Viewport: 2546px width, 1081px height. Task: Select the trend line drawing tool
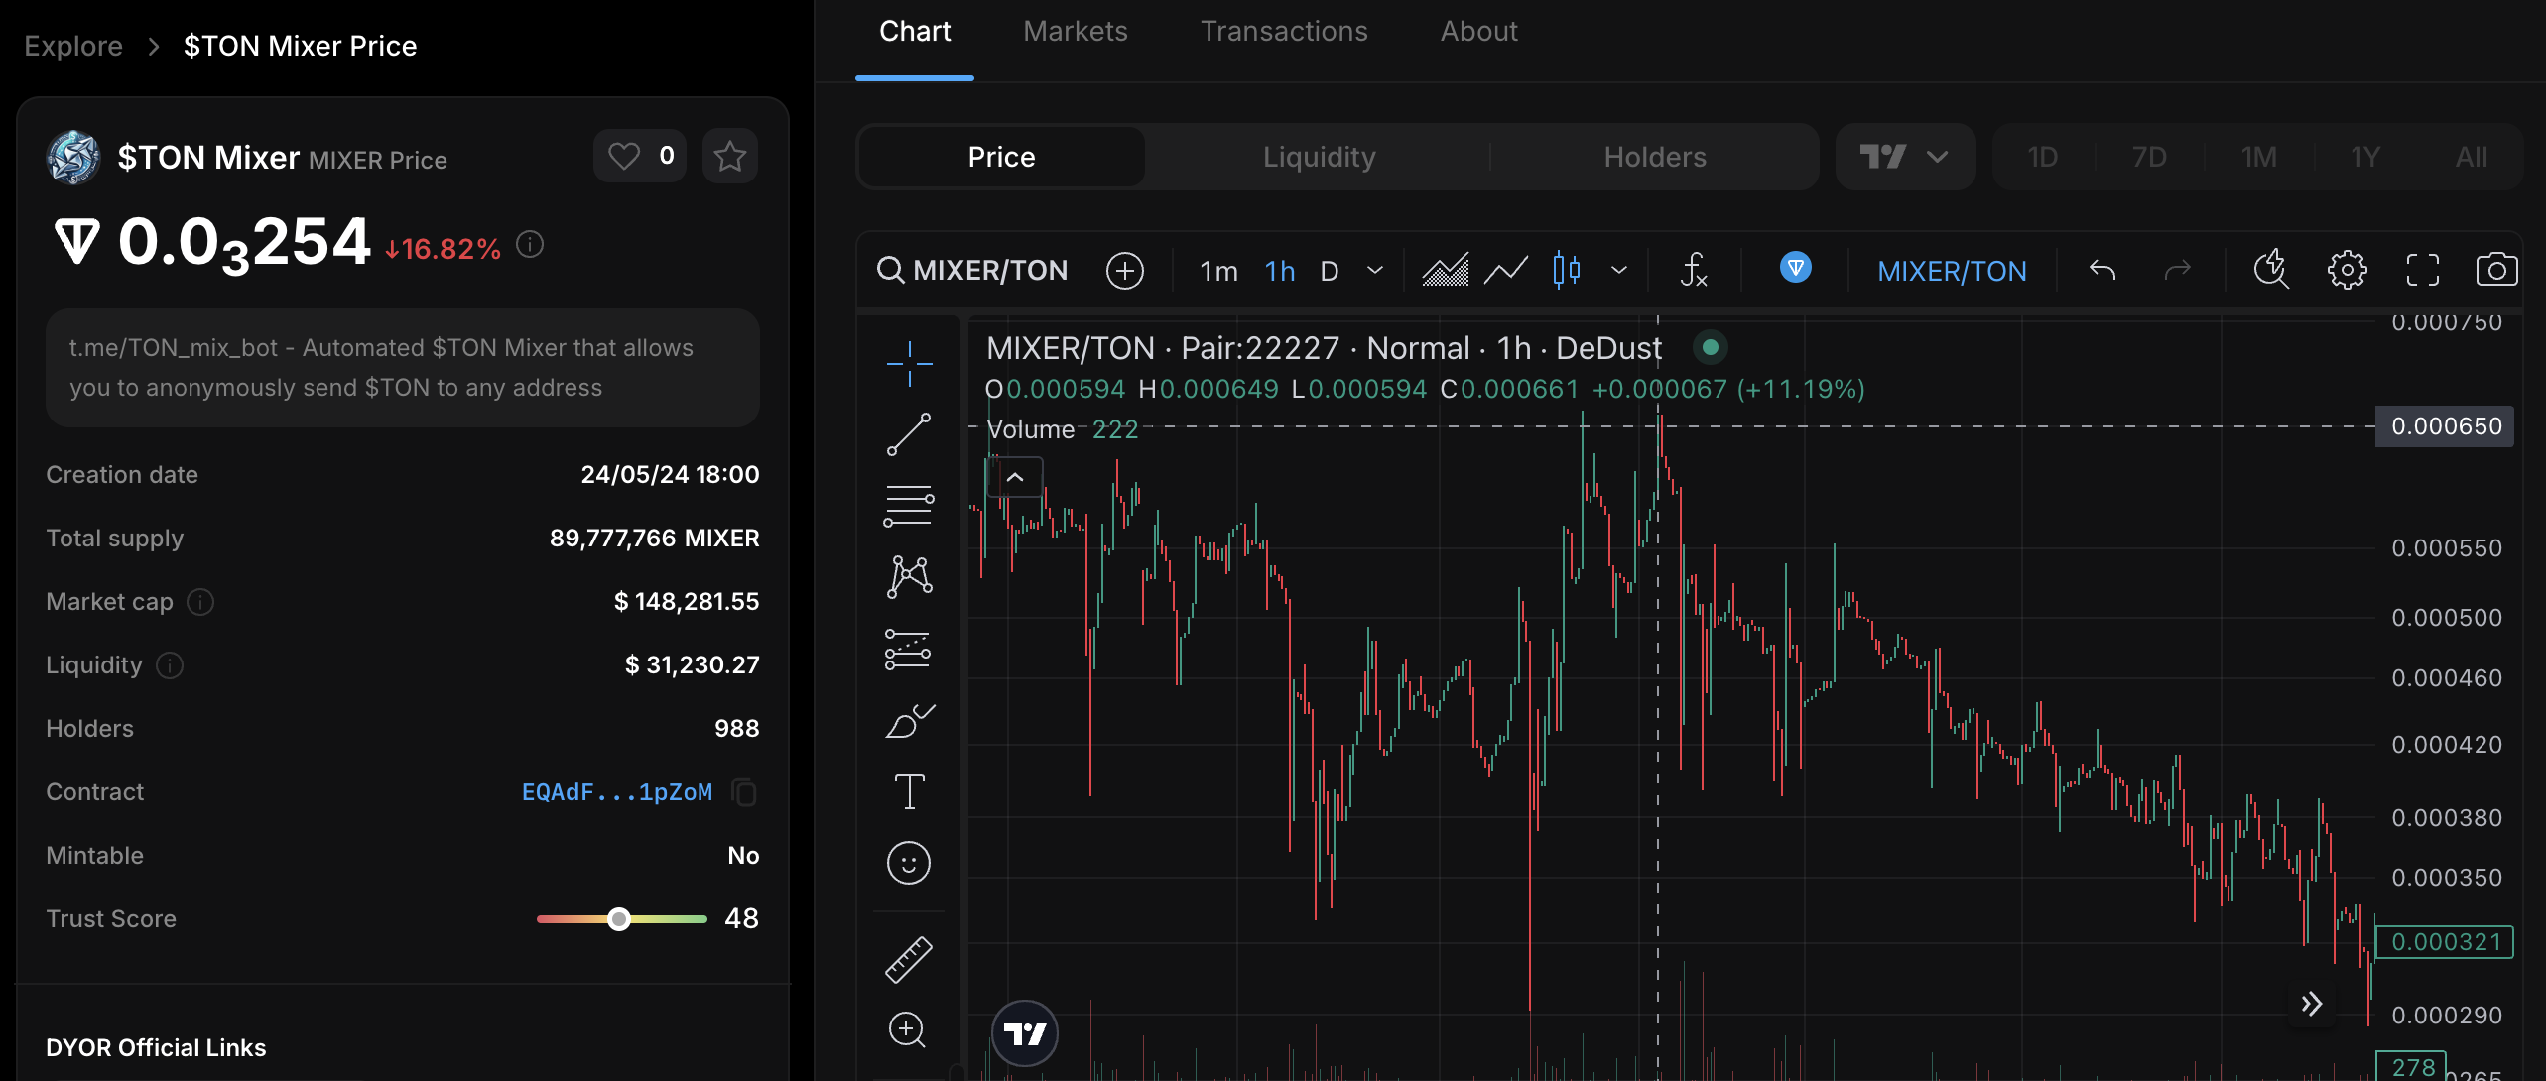coord(909,434)
